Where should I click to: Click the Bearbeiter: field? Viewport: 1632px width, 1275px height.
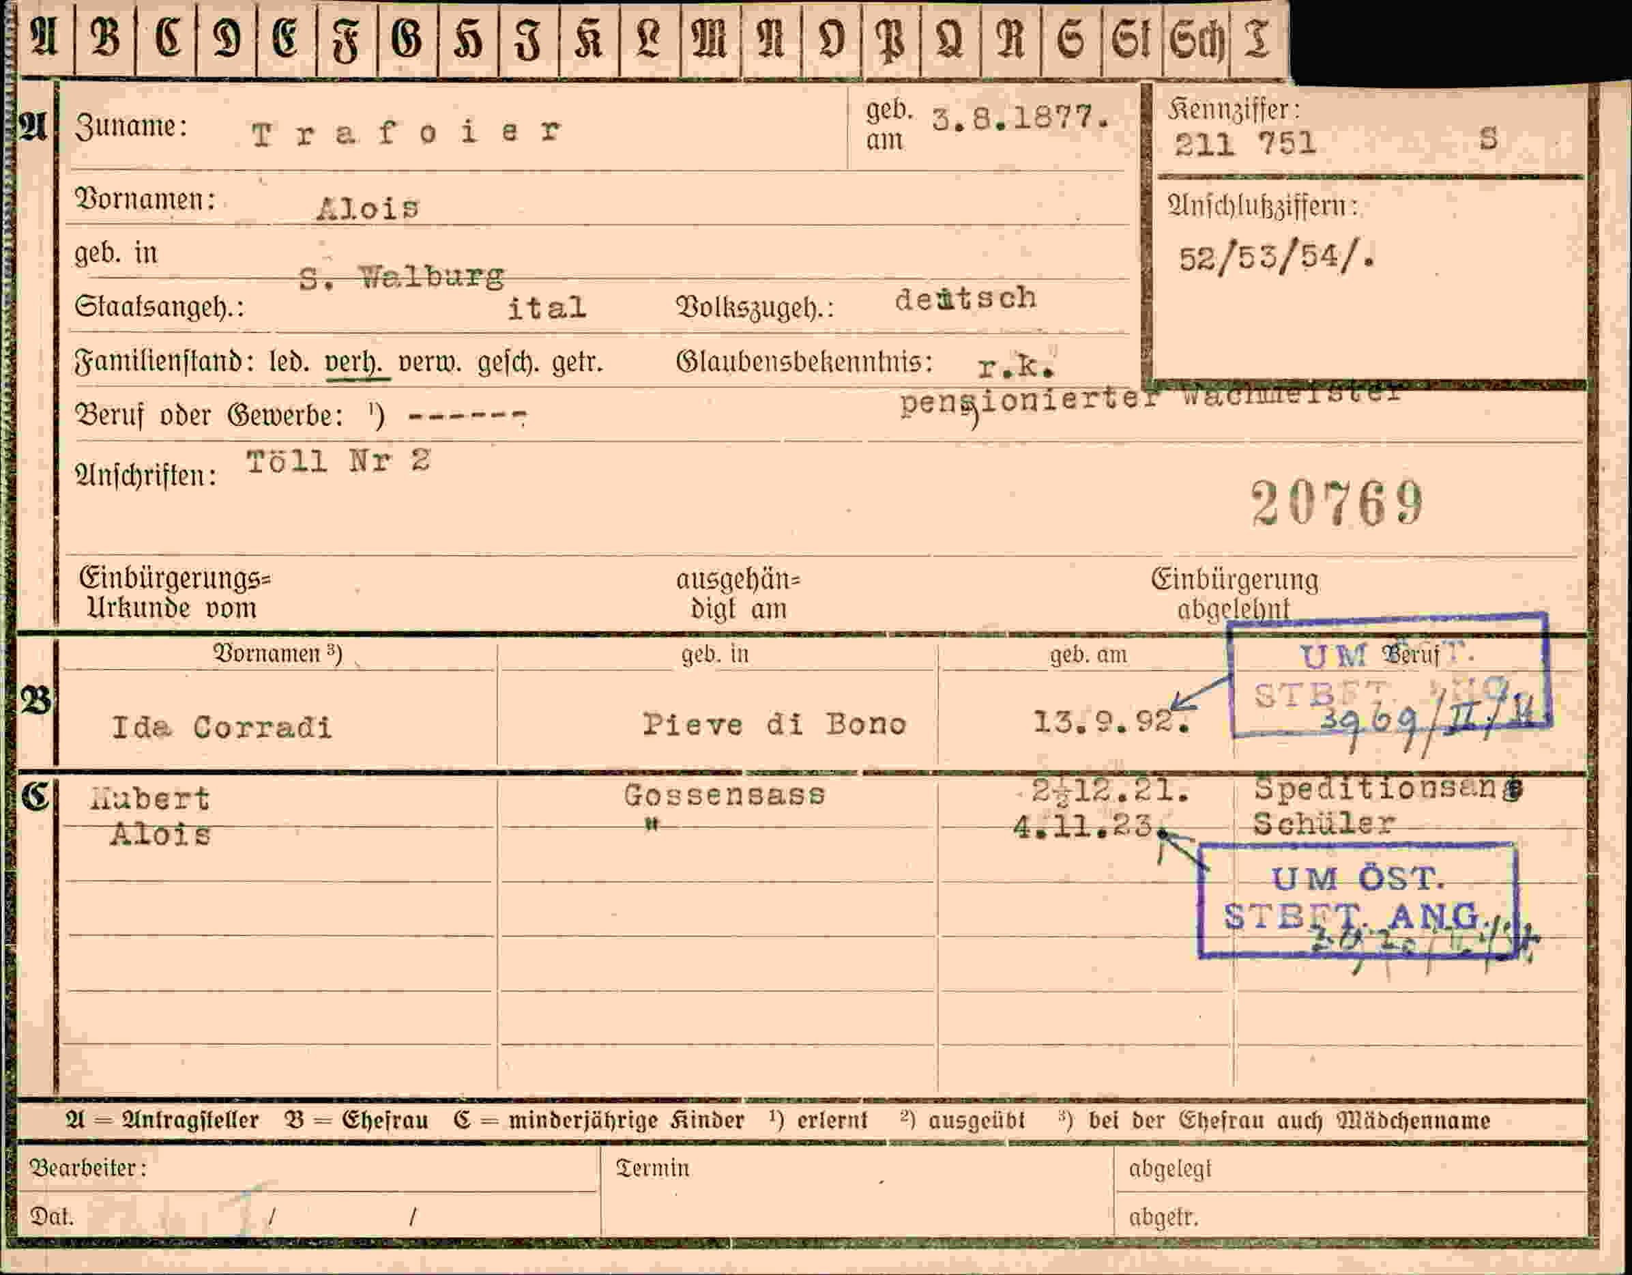(308, 1168)
